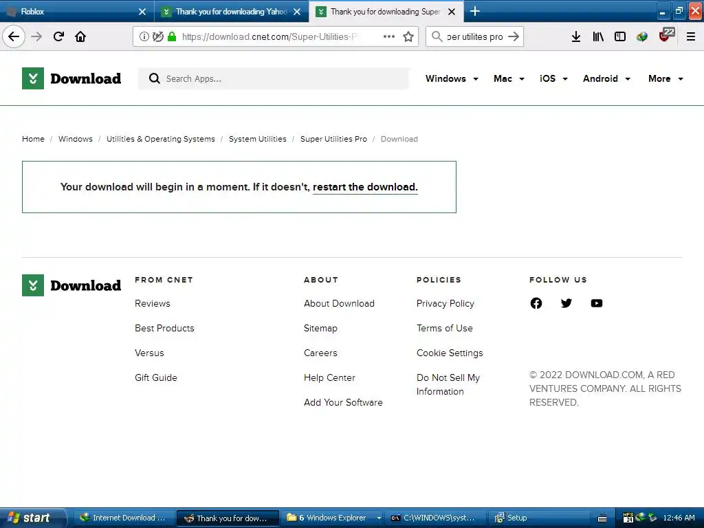704x528 pixels.
Task: Click the browser search text field
Action: (x=474, y=36)
